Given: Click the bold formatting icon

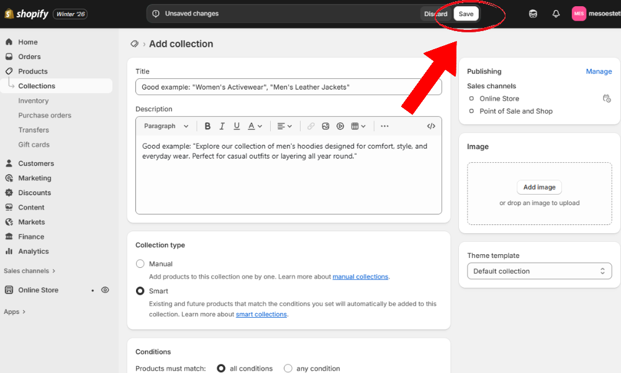Looking at the screenshot, I should click(208, 126).
